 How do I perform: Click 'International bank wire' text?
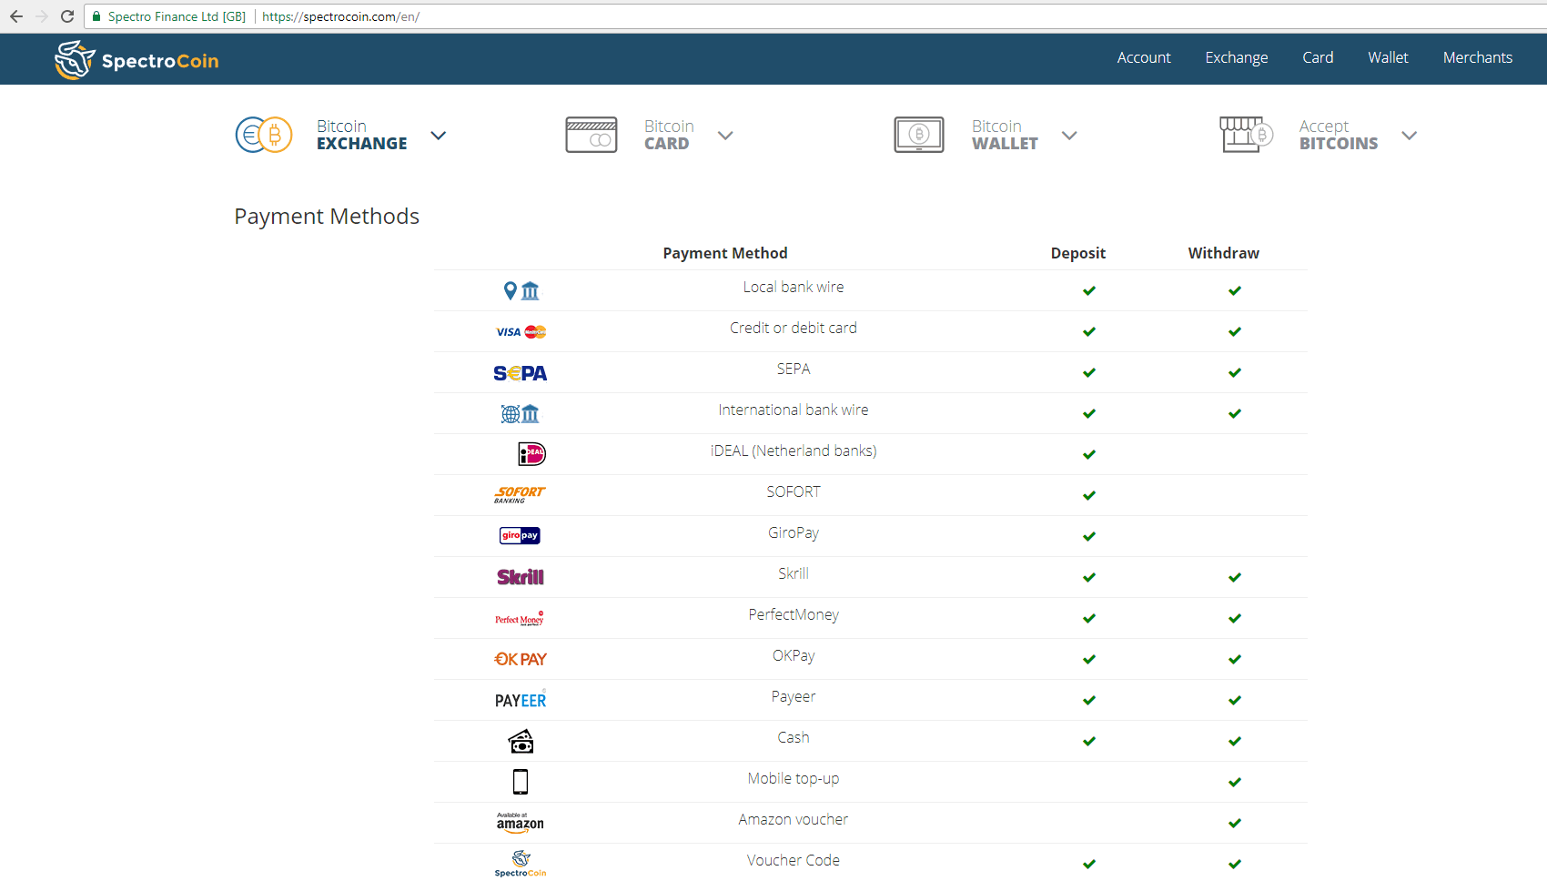(x=794, y=410)
